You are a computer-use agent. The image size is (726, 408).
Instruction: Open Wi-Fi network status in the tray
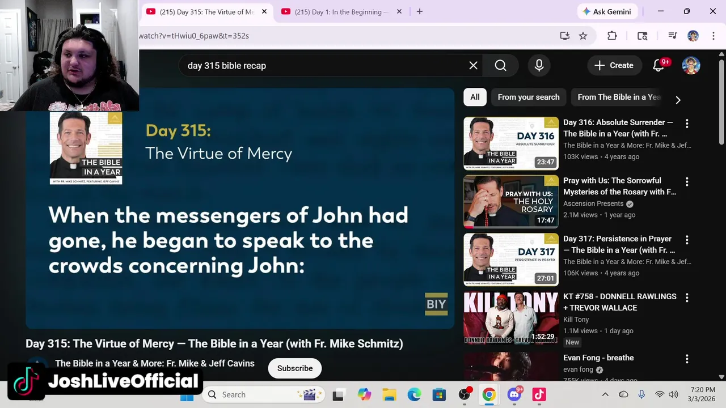click(660, 395)
